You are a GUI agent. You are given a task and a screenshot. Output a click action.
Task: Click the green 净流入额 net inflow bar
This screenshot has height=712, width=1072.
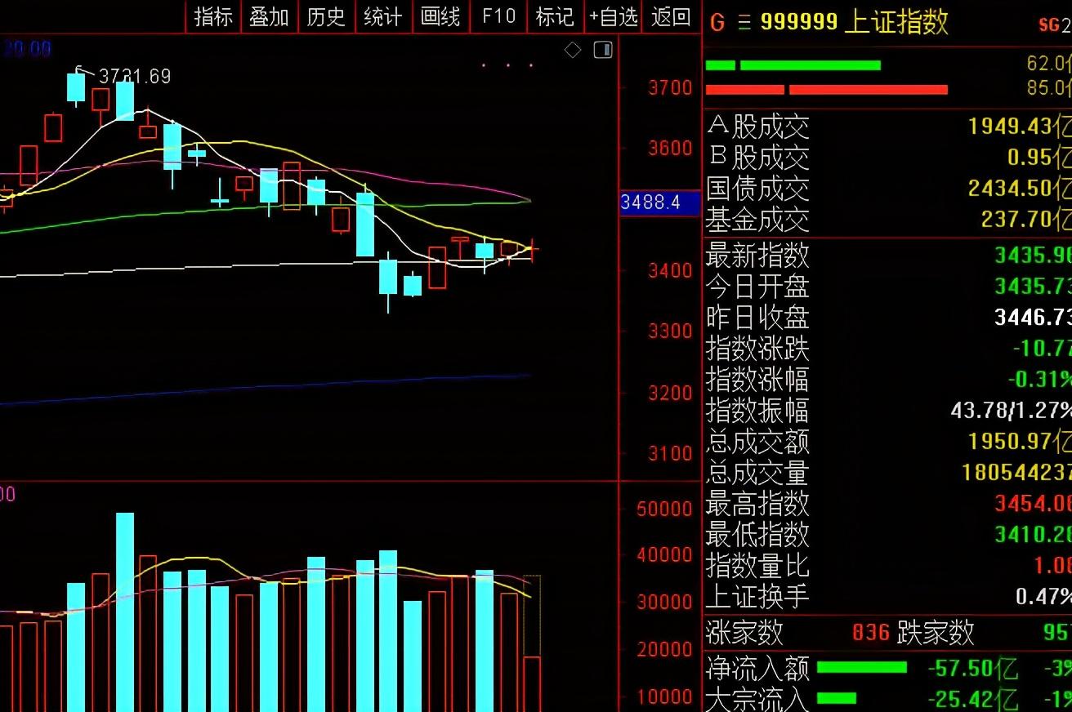pos(861,668)
